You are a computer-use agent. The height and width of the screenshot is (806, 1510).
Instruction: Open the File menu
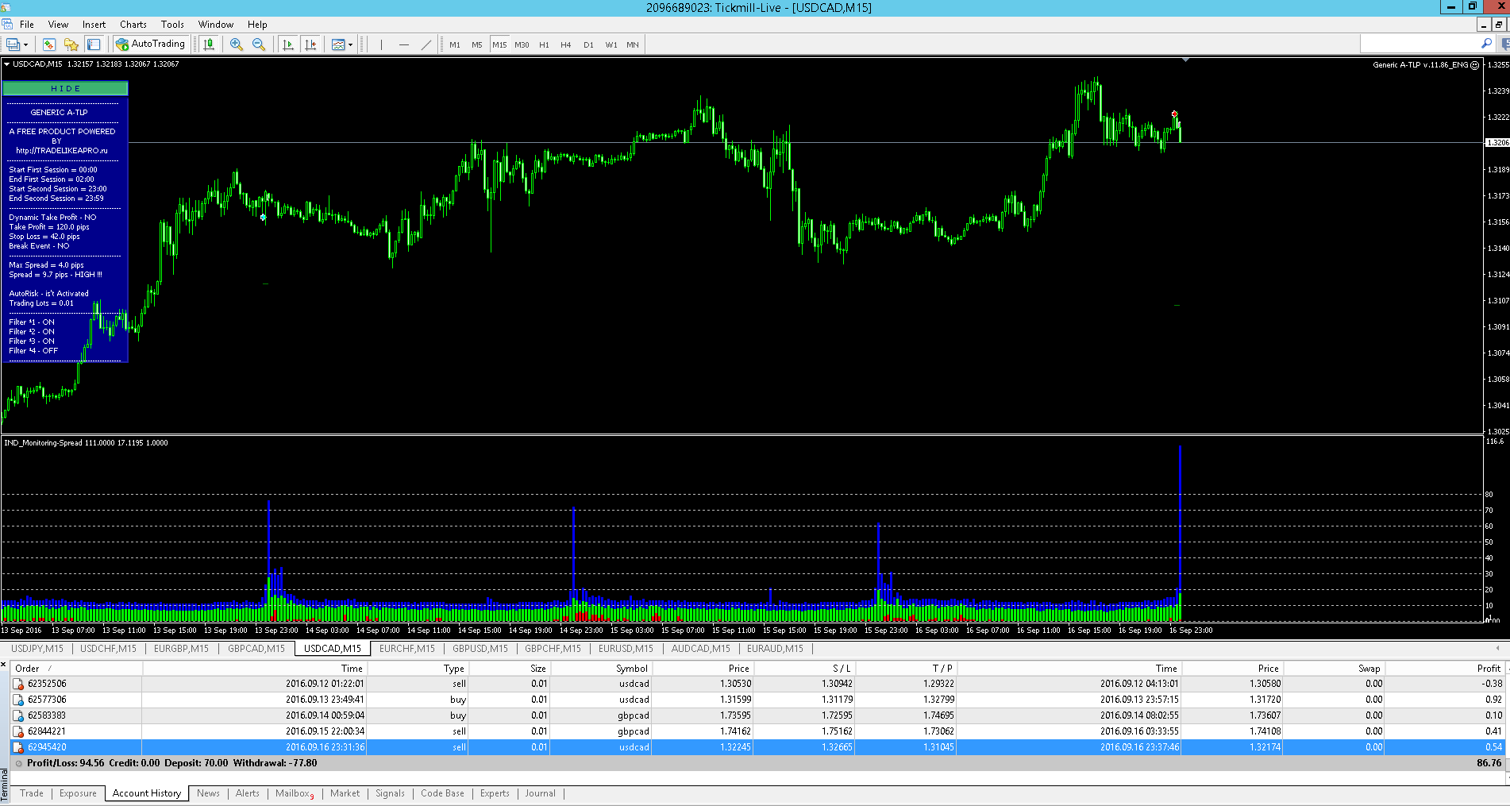(x=27, y=25)
